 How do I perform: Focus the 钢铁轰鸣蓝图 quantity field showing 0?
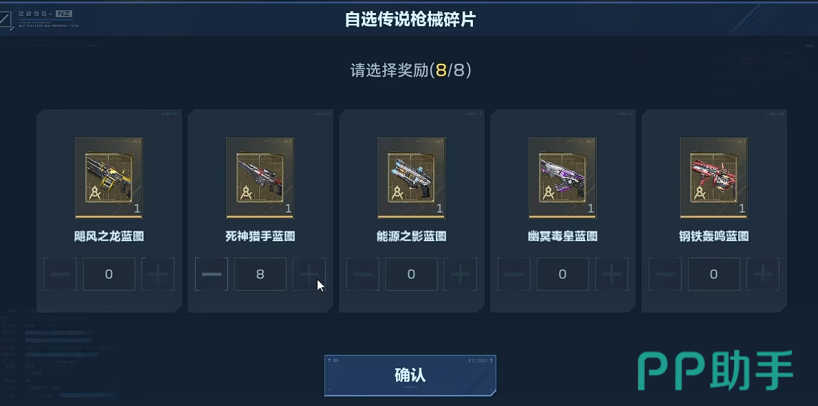pos(714,274)
